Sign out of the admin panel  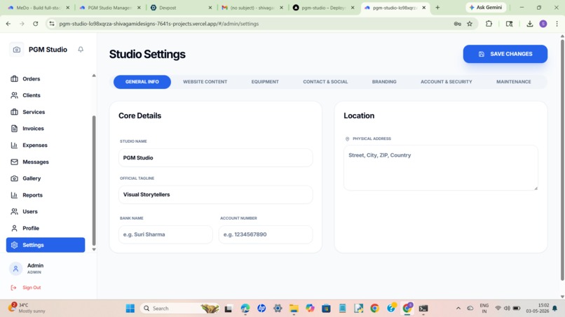pyautogui.click(x=26, y=288)
